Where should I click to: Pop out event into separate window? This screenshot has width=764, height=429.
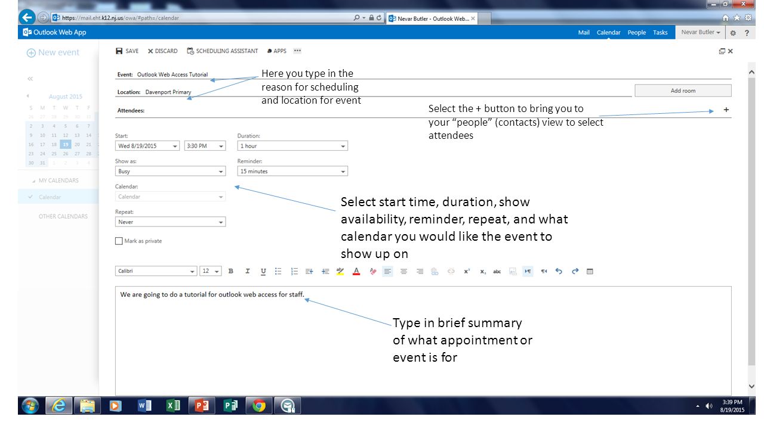[x=722, y=51]
